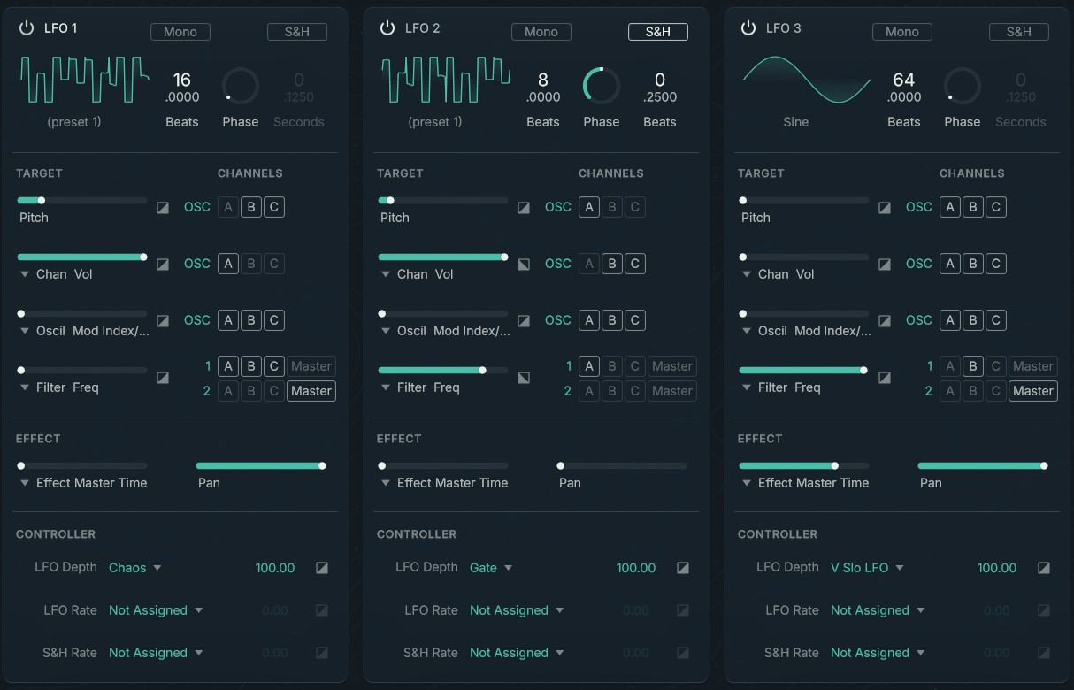Open the curve icon beside Pitch in LFO 1

coord(163,208)
